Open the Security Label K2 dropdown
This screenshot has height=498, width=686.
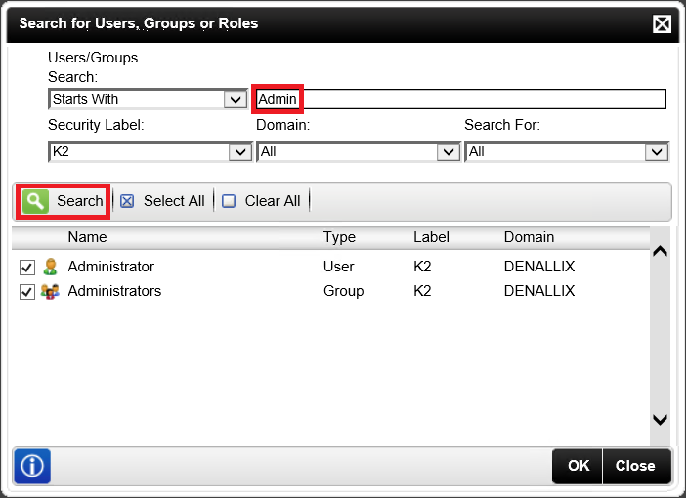click(150, 151)
